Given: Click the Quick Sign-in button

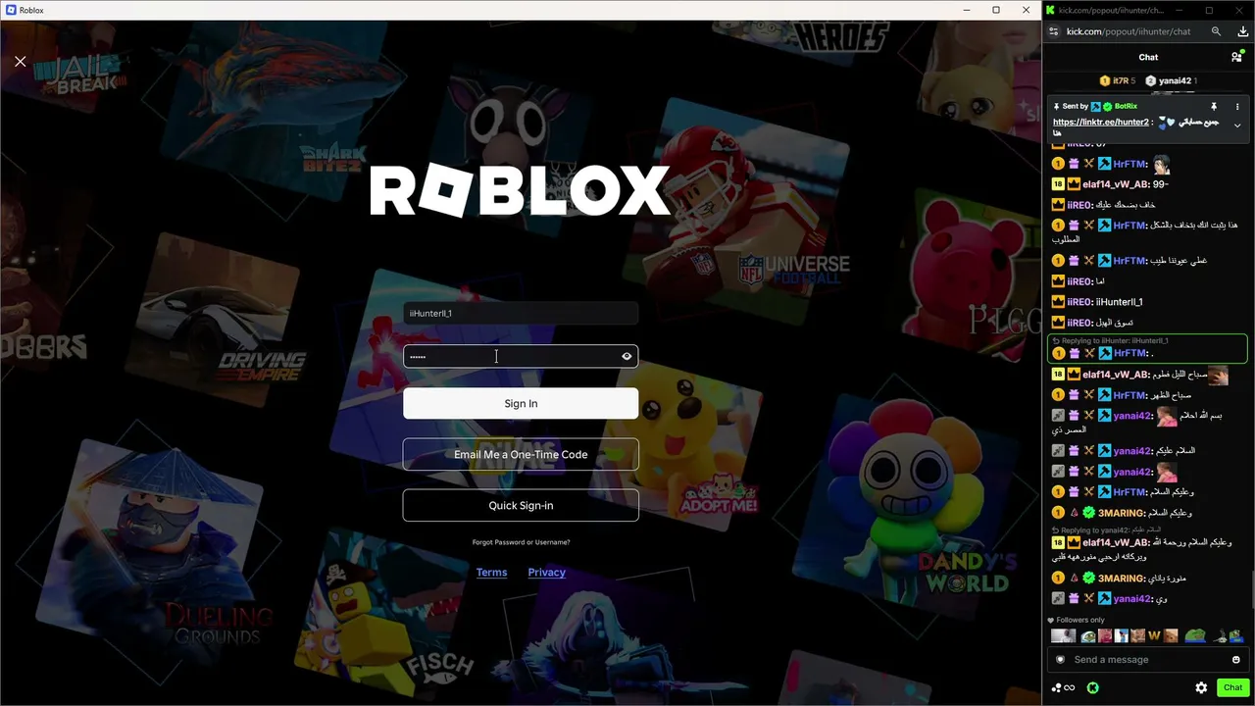Looking at the screenshot, I should click(x=521, y=505).
